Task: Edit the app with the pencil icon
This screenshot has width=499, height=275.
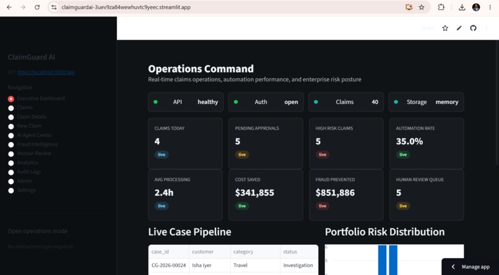Action: click(x=459, y=28)
